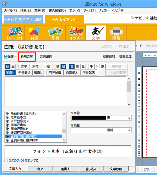Toggle the 自 auto size button
Screen dimensions: 157x175
pos(7,66)
